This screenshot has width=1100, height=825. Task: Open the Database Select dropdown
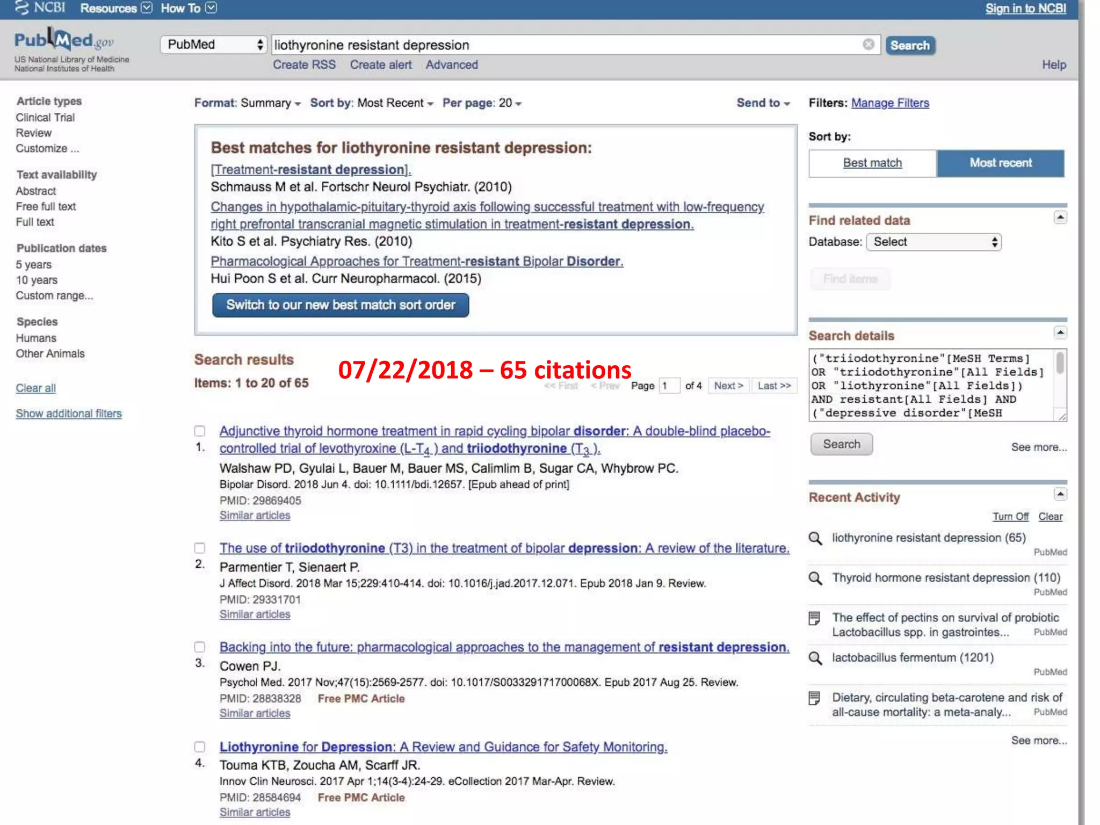pos(934,242)
